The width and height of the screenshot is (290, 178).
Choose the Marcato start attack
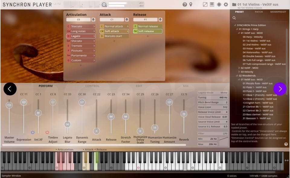[x=114, y=36]
